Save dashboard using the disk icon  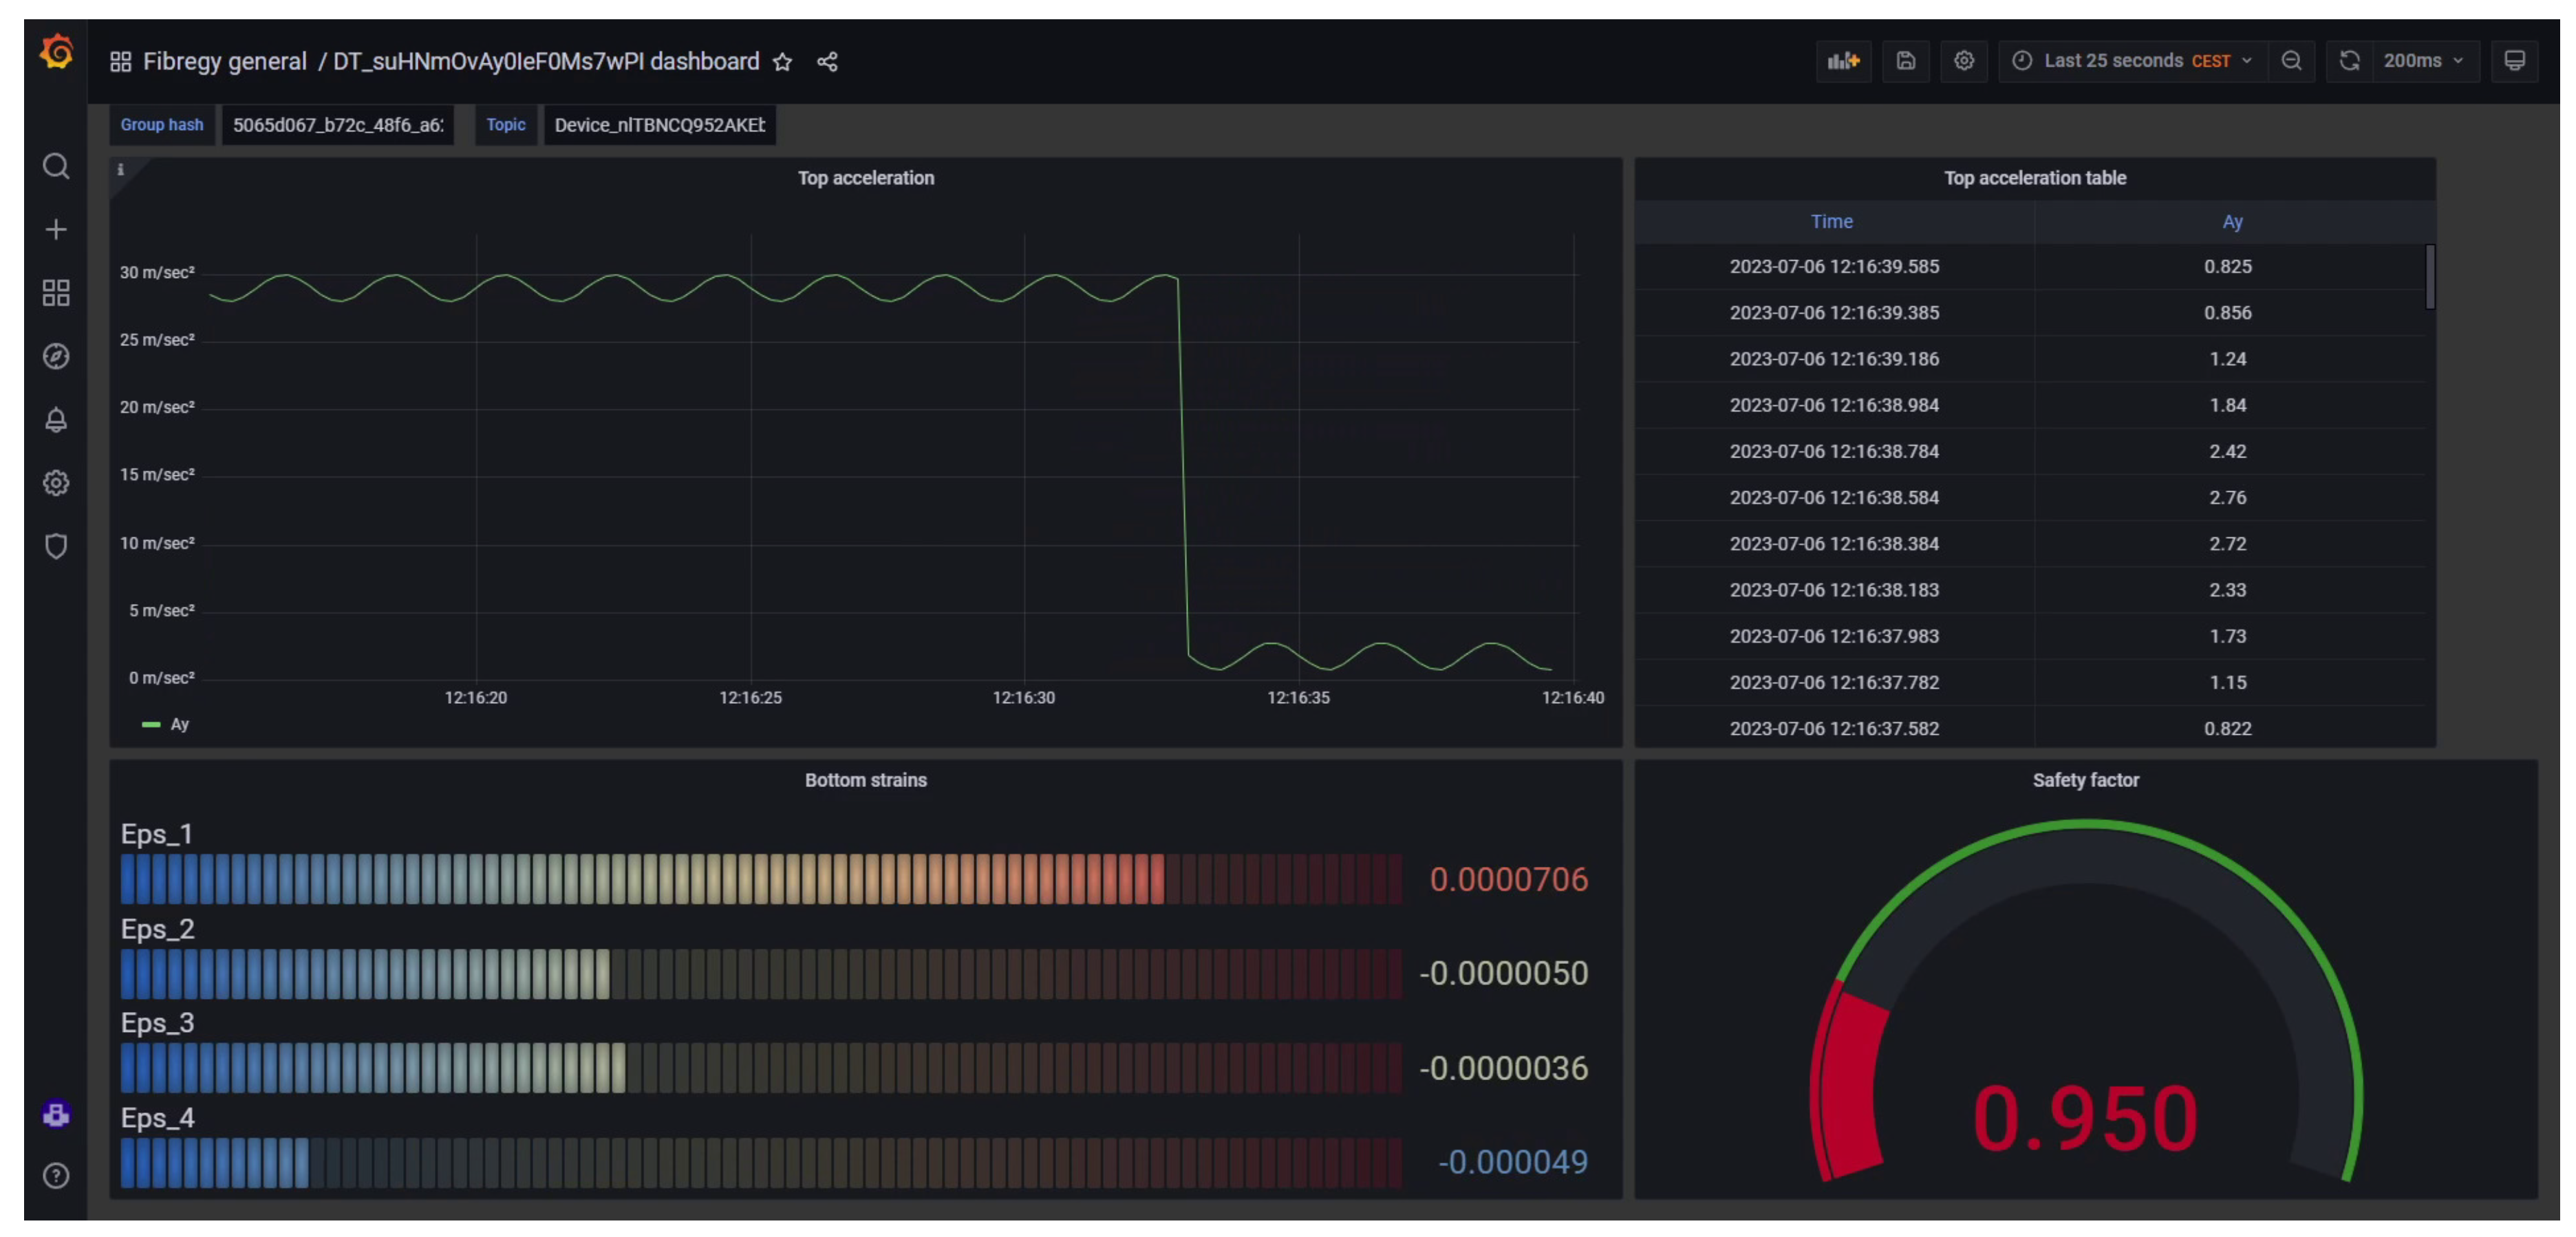coord(1905,61)
